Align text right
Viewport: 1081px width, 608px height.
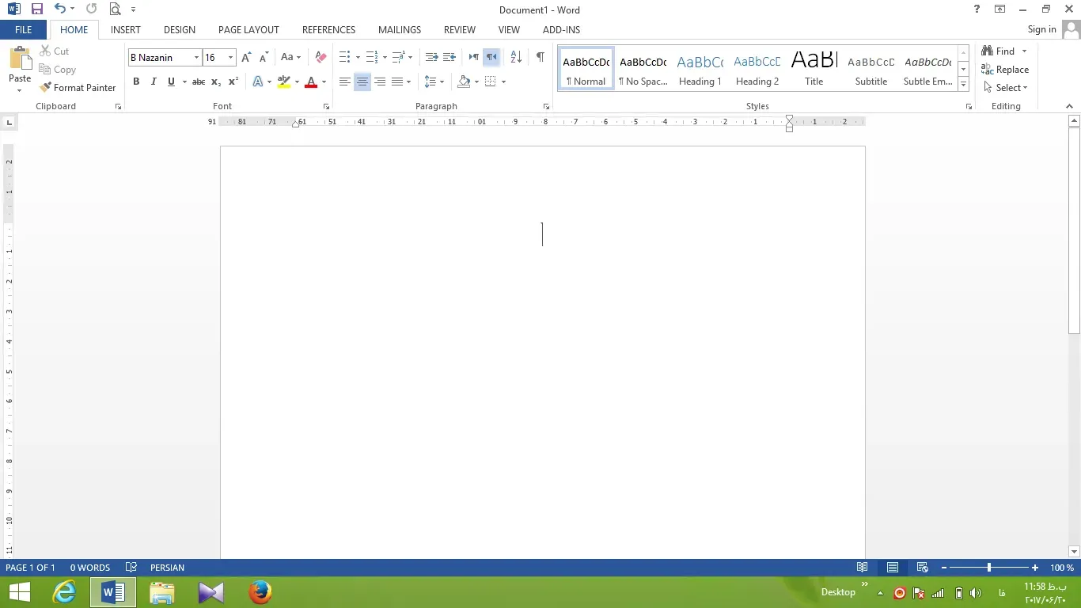pos(380,82)
